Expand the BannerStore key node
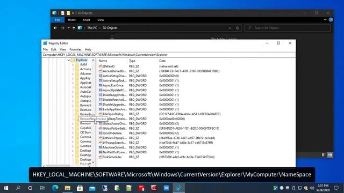344x193 pixels. (x=73, y=105)
